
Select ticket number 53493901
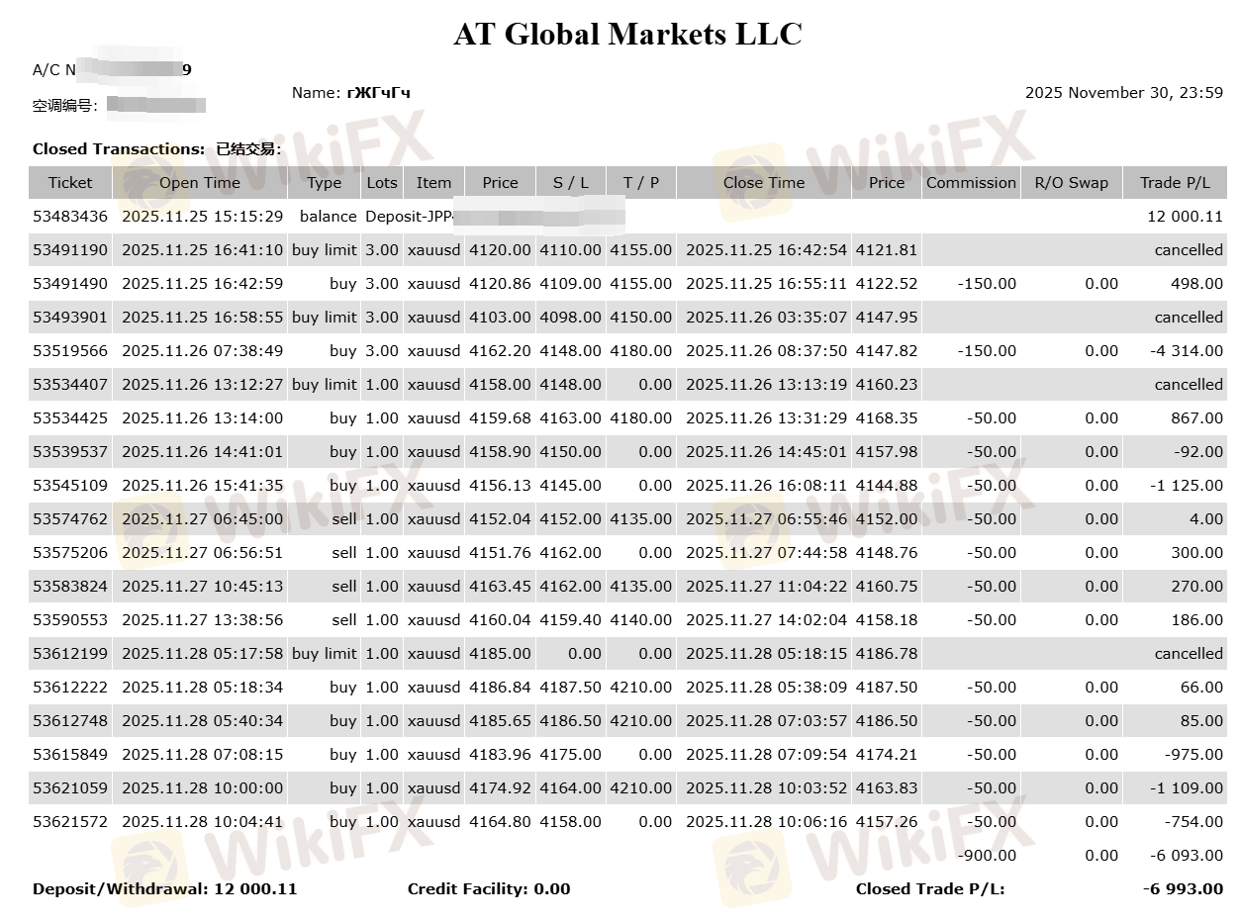click(x=70, y=317)
